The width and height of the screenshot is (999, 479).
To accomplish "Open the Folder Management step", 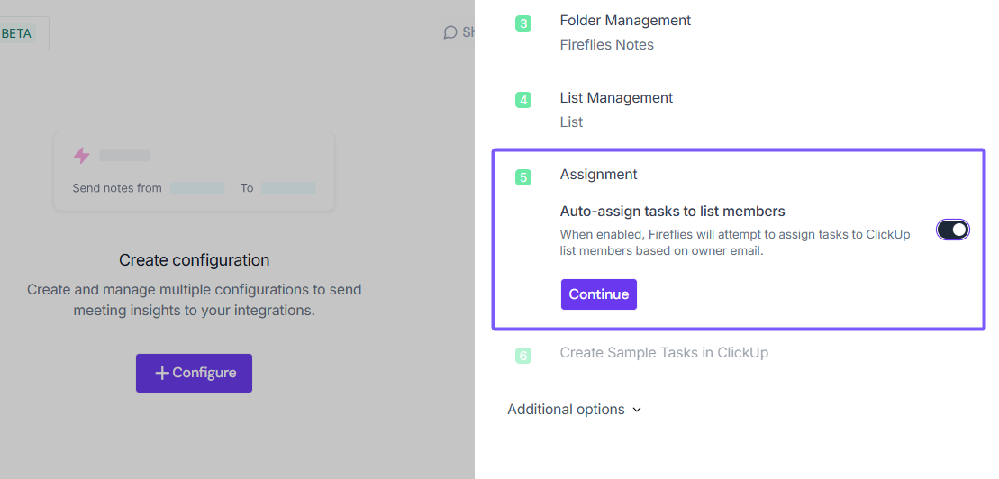I will [x=625, y=21].
